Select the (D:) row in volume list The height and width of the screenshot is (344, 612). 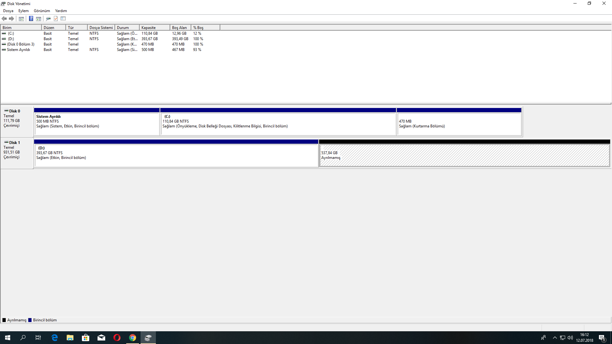11,39
